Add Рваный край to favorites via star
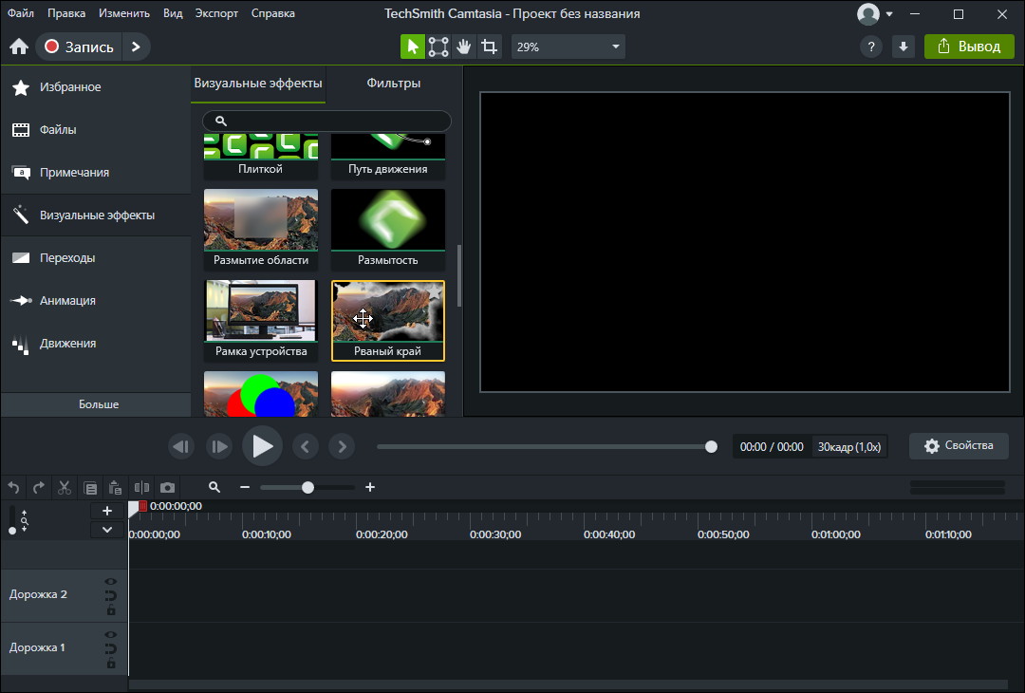The image size is (1025, 693). (435, 291)
